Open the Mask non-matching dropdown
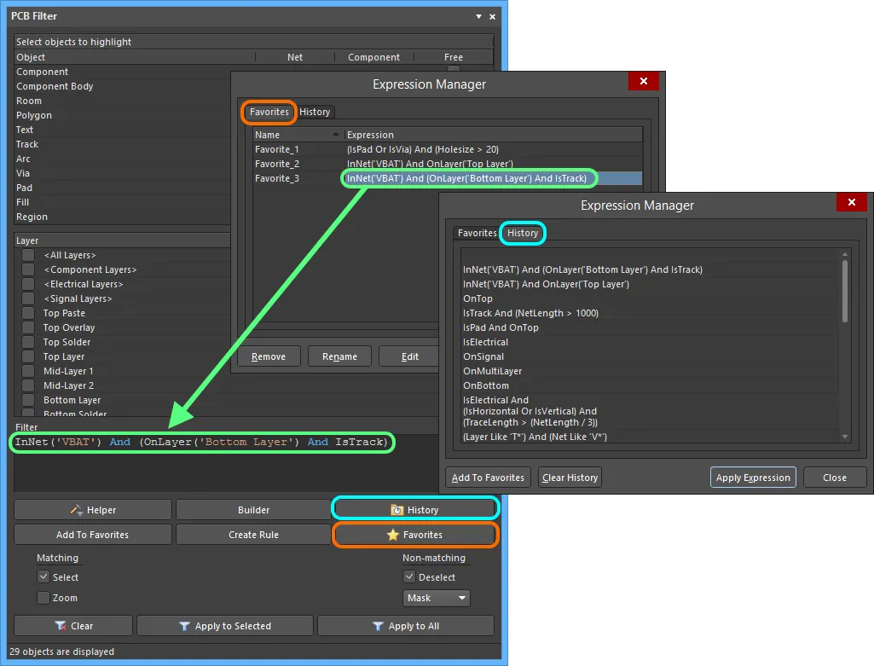This screenshot has height=666, width=874. coord(436,598)
